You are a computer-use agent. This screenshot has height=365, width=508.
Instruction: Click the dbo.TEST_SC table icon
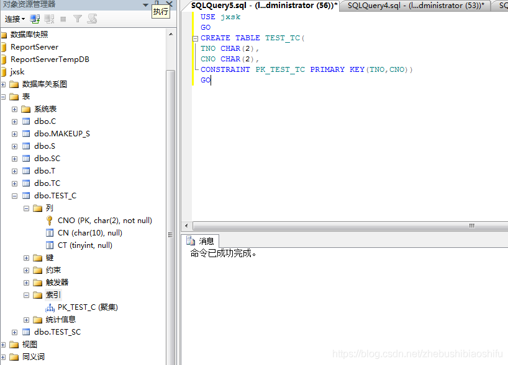click(x=26, y=332)
